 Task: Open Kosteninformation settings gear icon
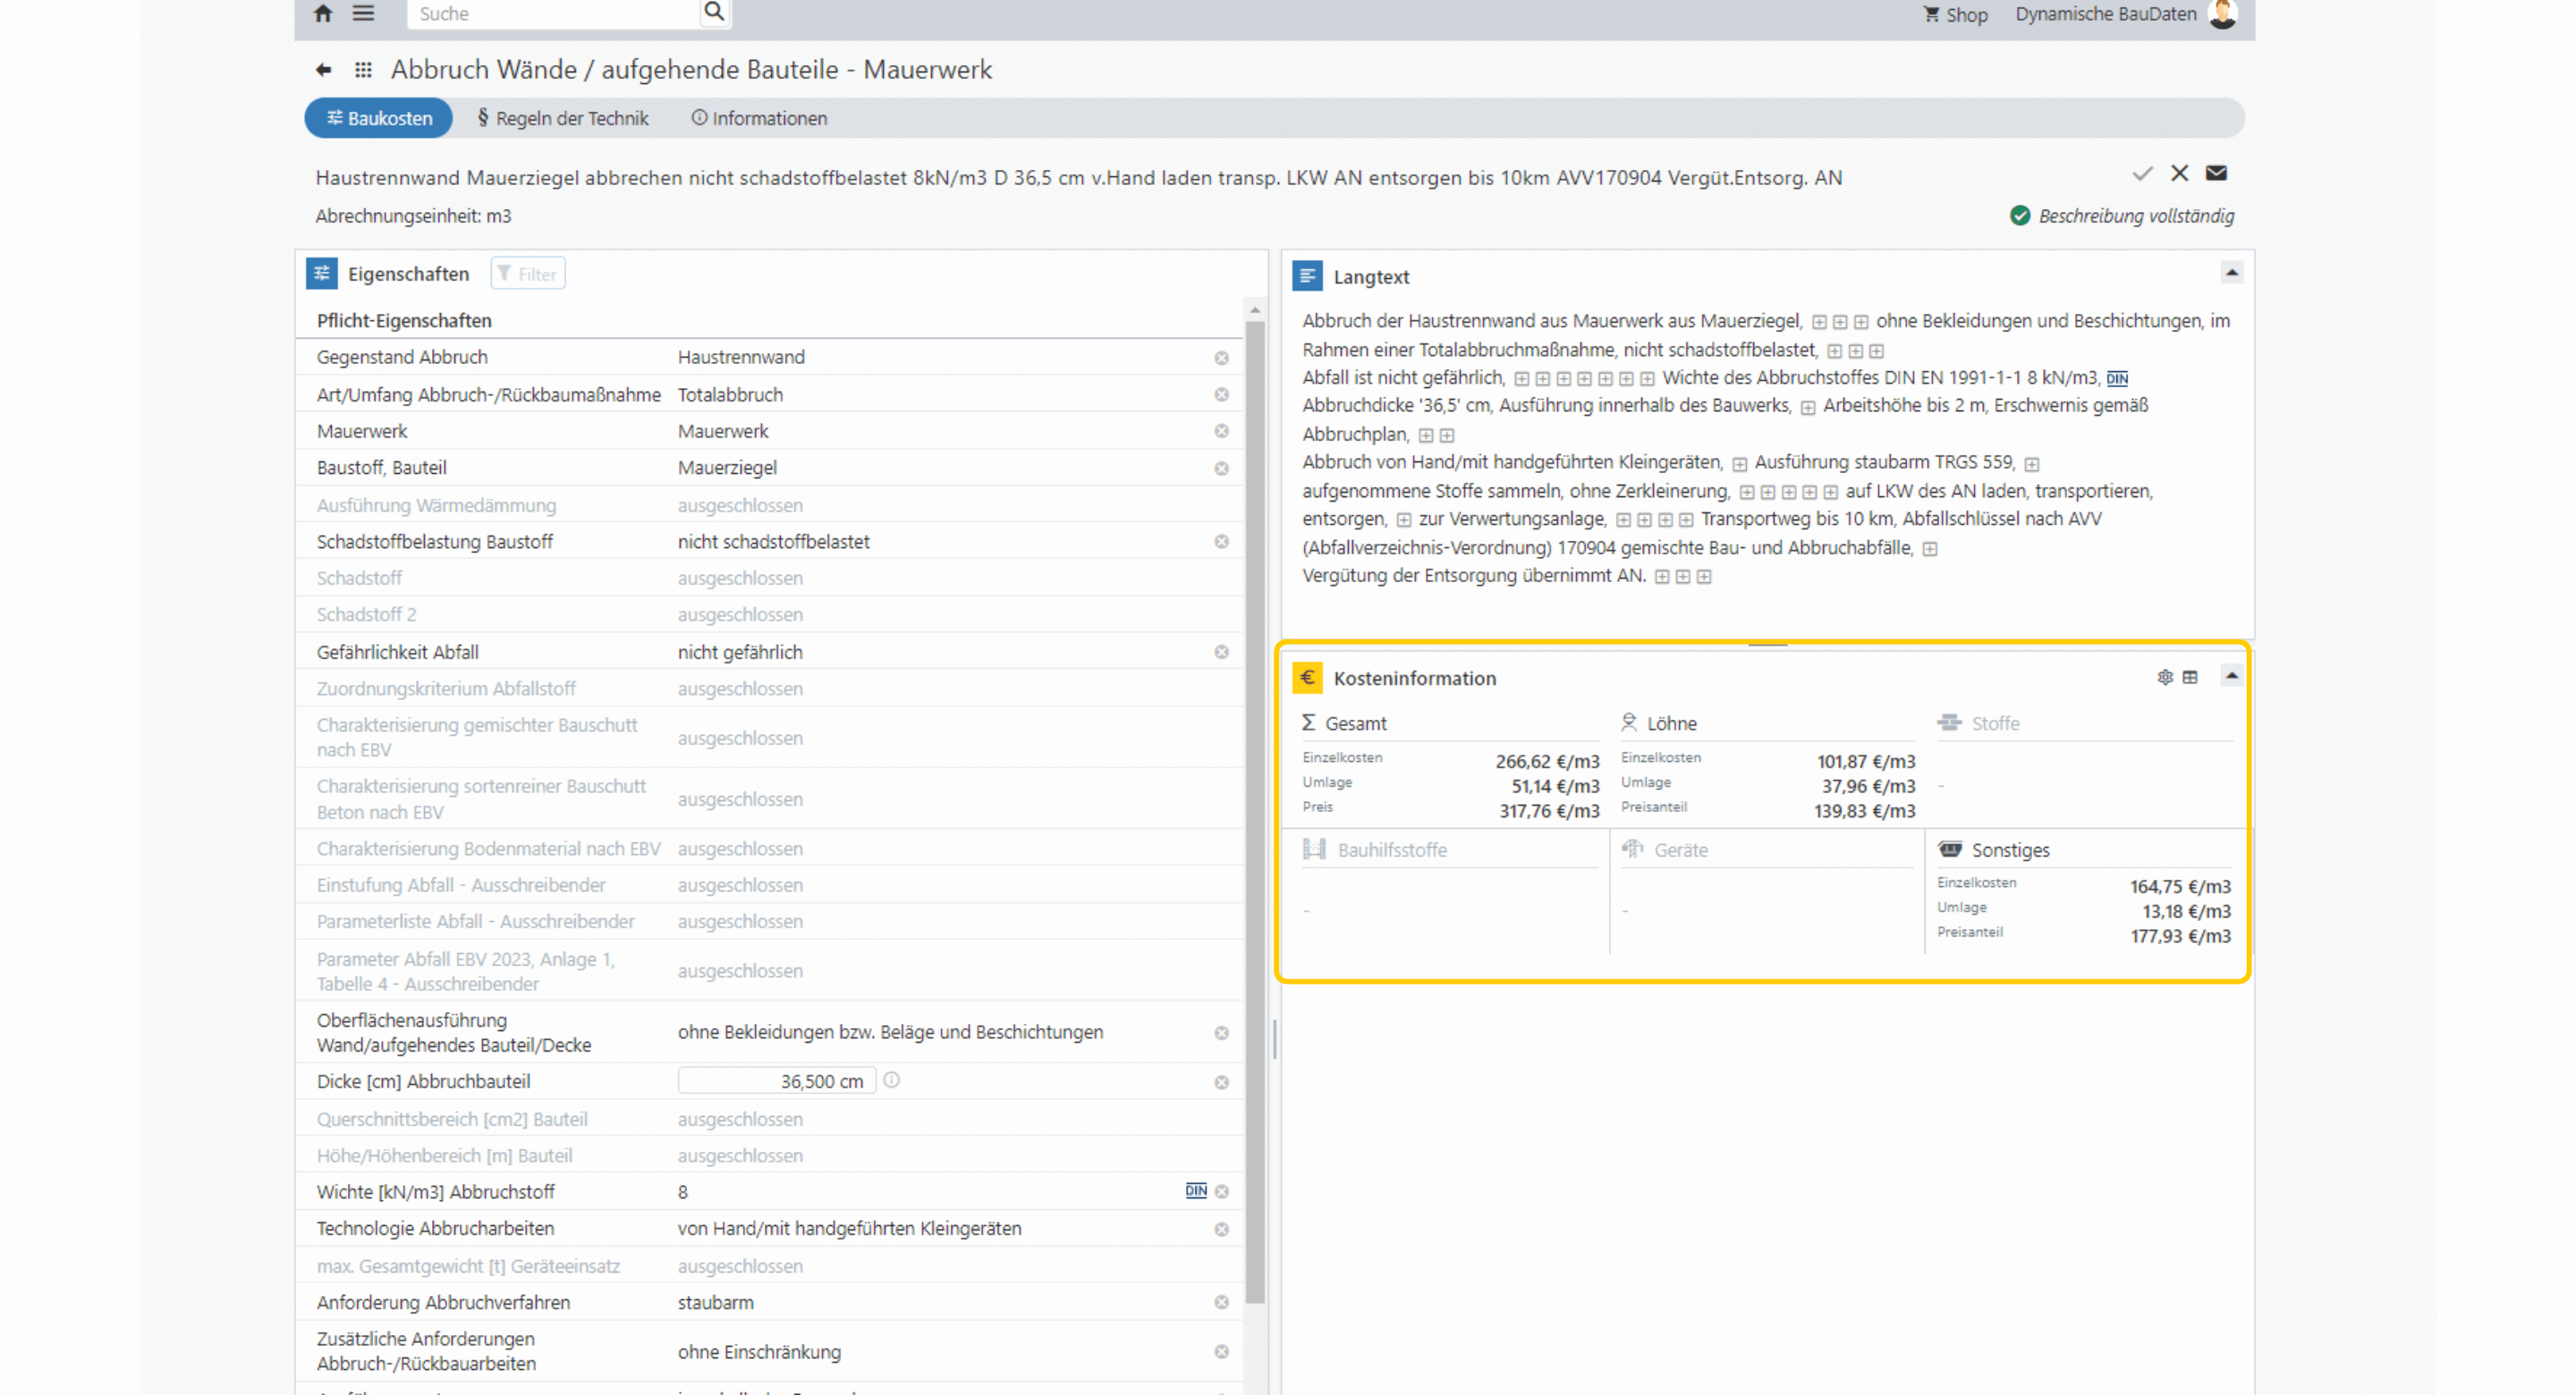click(x=2165, y=677)
